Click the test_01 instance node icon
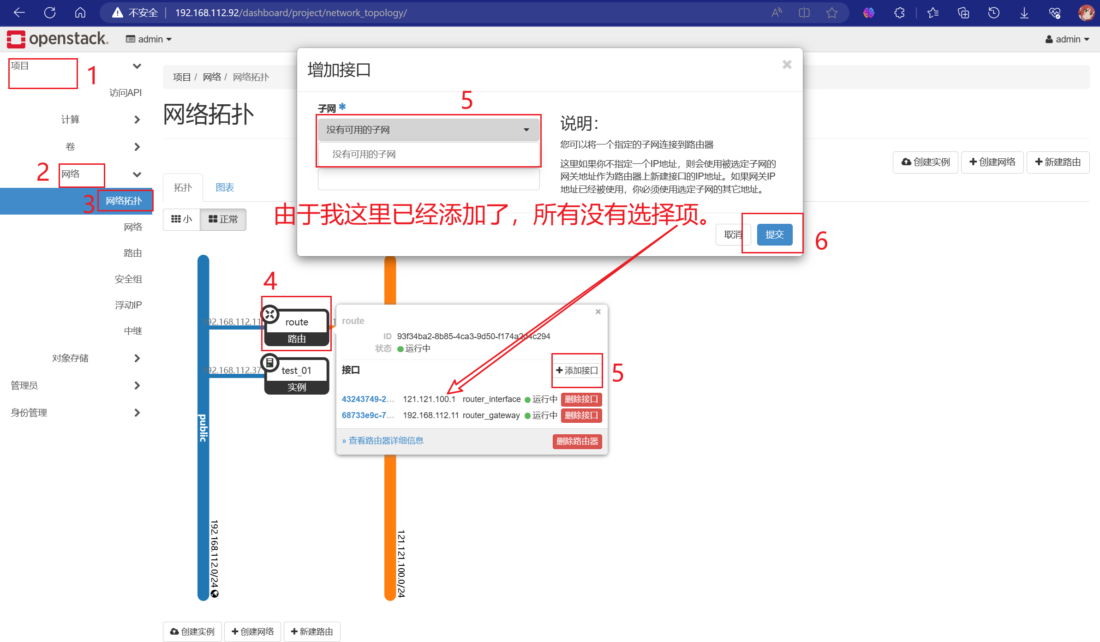This screenshot has width=1100, height=642. pos(270,363)
